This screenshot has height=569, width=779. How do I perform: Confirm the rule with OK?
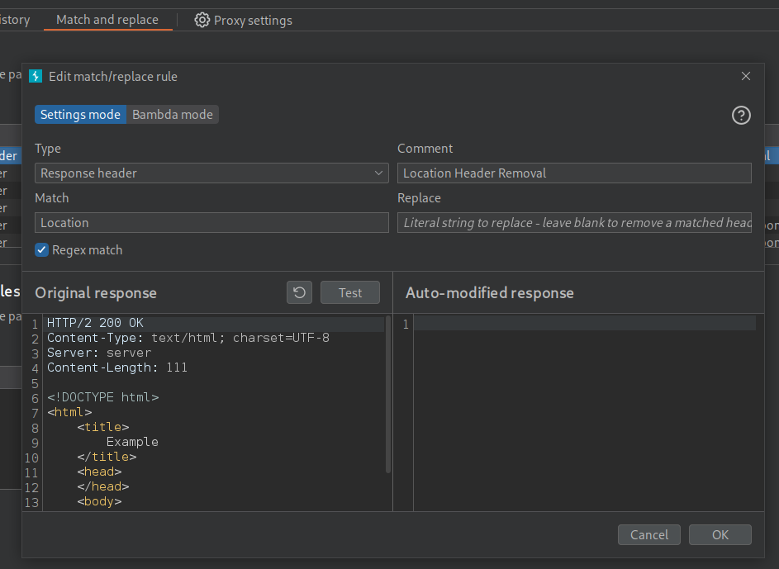[720, 535]
